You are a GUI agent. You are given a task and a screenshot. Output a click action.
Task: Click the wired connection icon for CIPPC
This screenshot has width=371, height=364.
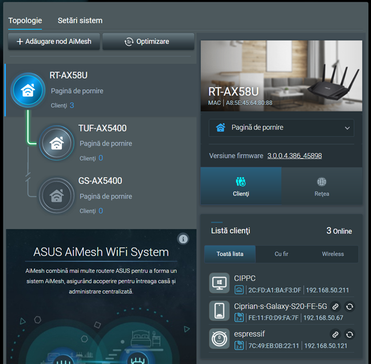pos(239,290)
